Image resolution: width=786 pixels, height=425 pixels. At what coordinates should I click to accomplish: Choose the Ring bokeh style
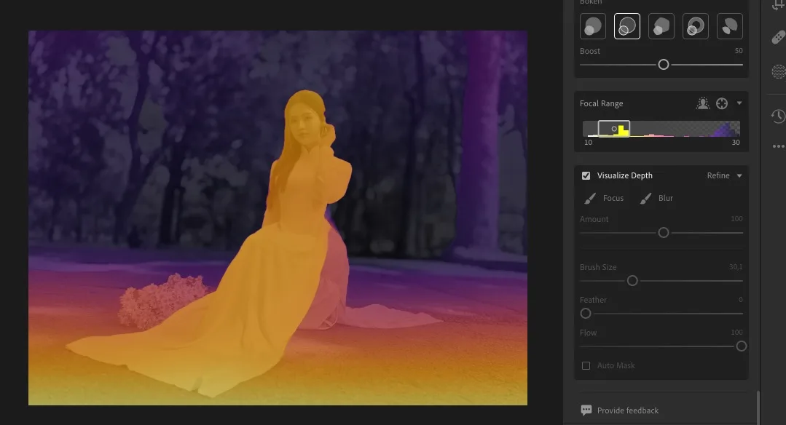[695, 26]
